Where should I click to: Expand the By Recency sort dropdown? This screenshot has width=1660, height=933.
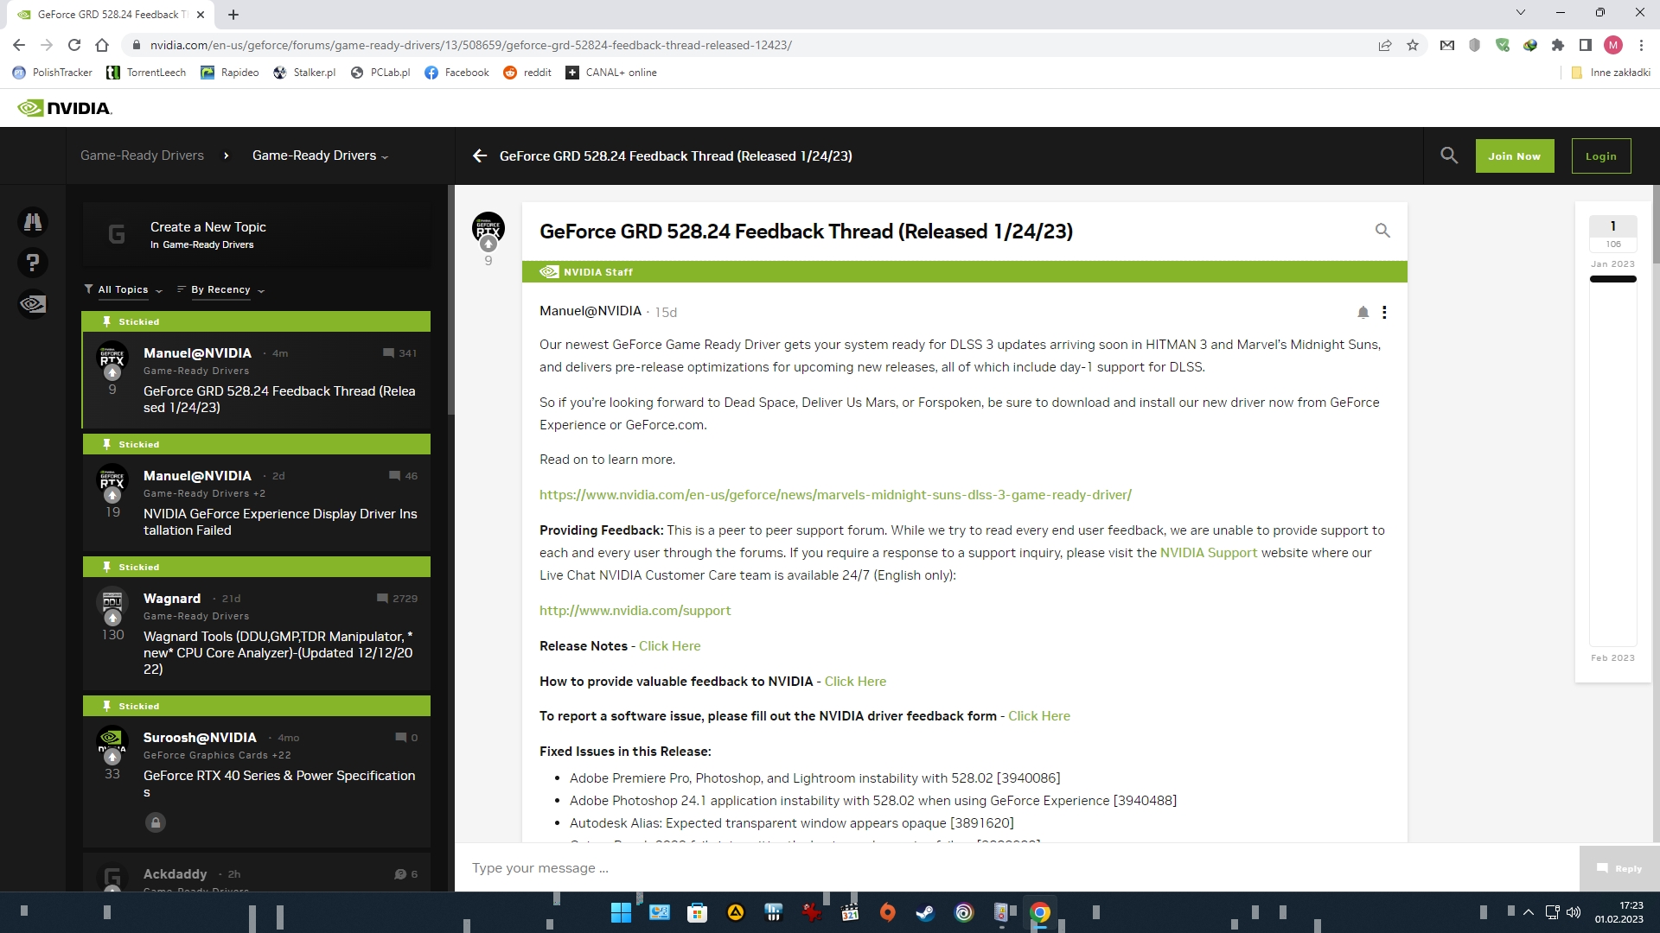click(x=220, y=289)
